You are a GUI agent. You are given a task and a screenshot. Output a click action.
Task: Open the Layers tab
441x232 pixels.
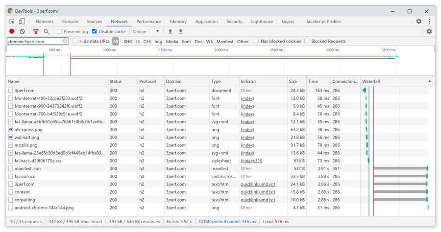click(288, 22)
